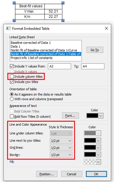
Task: Select Data 1 in Linked Data Sheet list
Action: click(16, 46)
